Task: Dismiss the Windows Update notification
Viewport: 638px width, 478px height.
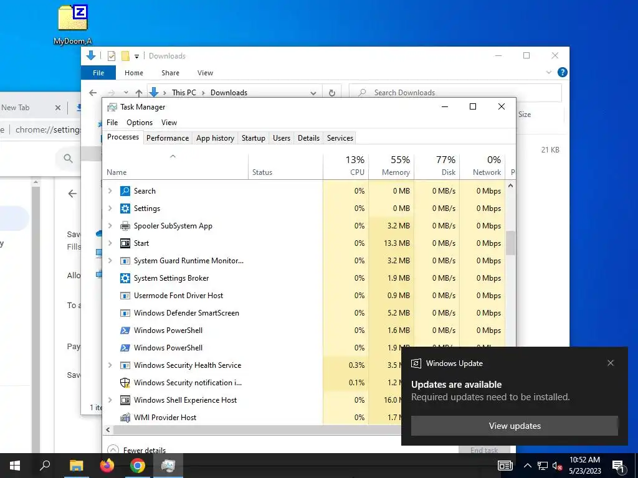Action: pyautogui.click(x=611, y=363)
